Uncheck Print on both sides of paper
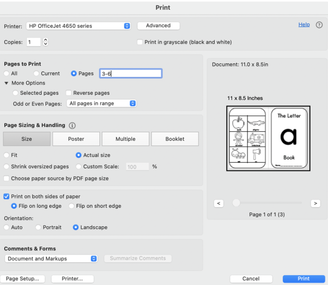Image resolution: width=328 pixels, height=285 pixels. click(6, 197)
